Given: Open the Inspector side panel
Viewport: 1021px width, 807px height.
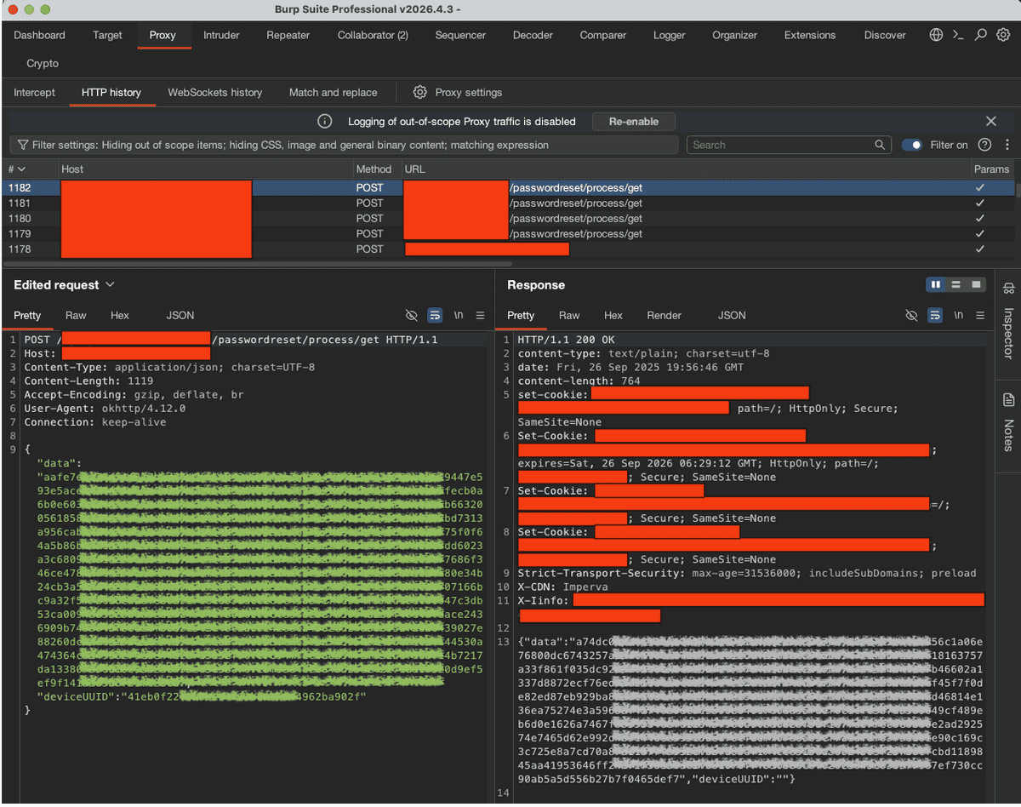Looking at the screenshot, I should 1008,323.
